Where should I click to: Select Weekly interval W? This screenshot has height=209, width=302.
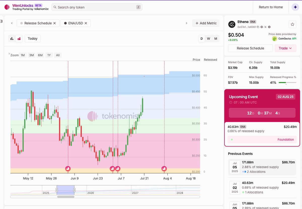tap(209, 39)
